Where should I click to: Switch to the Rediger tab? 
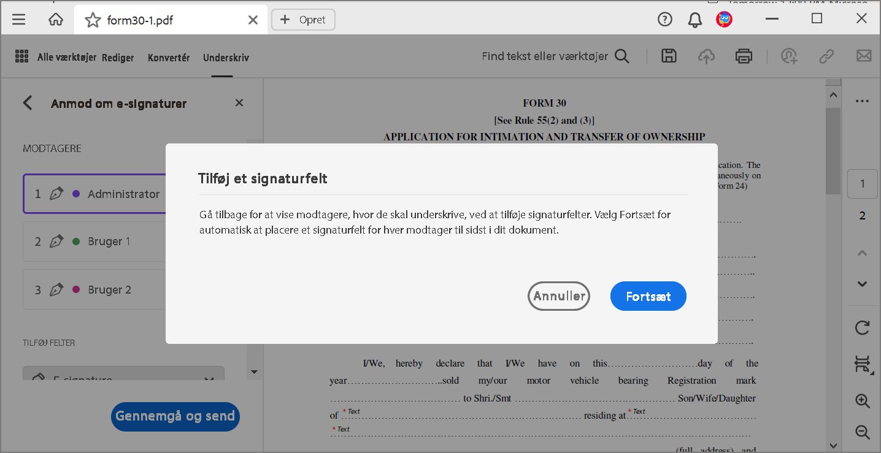coord(118,57)
